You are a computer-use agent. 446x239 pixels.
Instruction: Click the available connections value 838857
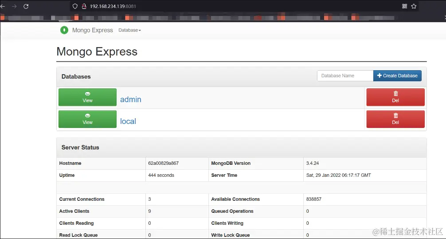314,199
